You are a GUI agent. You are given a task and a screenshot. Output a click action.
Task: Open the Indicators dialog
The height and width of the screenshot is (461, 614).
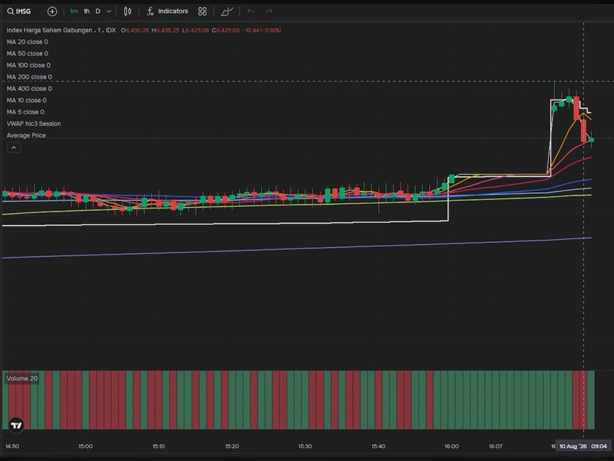[x=167, y=11]
